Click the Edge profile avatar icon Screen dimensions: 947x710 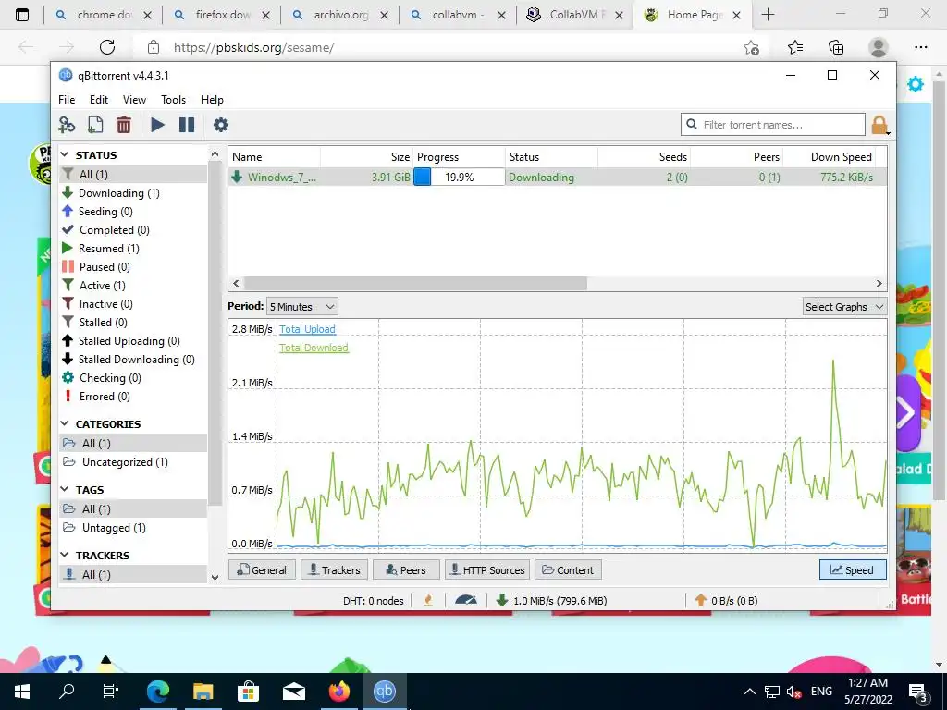[879, 47]
